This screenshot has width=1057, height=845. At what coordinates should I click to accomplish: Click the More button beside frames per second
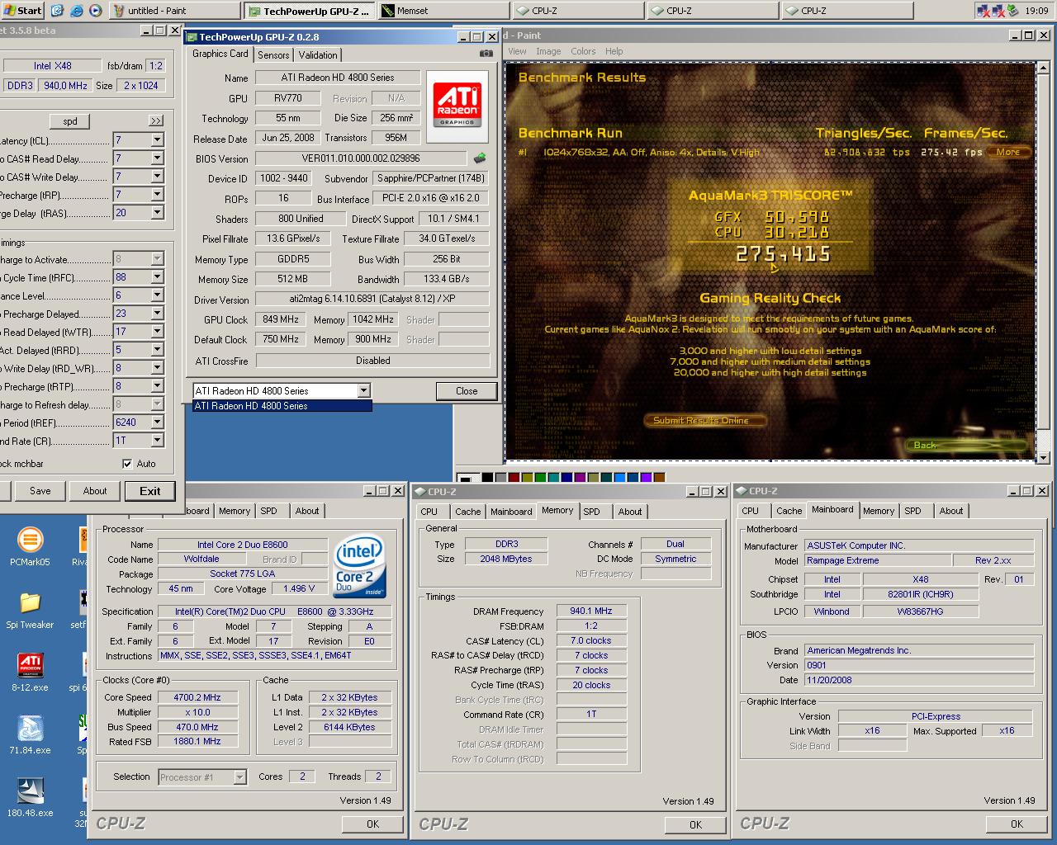(1008, 152)
